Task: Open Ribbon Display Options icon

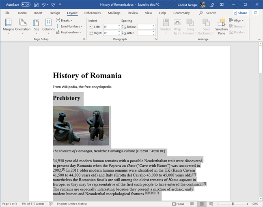Action: [x=222, y=4]
